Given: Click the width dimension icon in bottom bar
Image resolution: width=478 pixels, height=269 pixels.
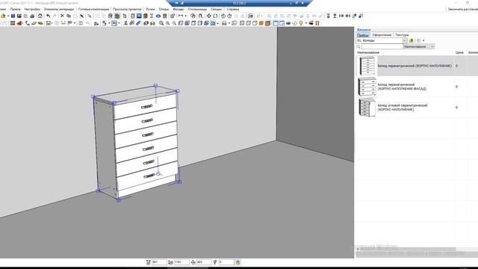Looking at the screenshot, I should tap(148, 262).
